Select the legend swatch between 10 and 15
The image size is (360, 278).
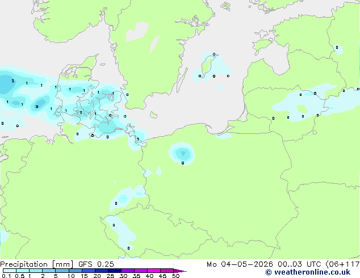tap(76, 271)
